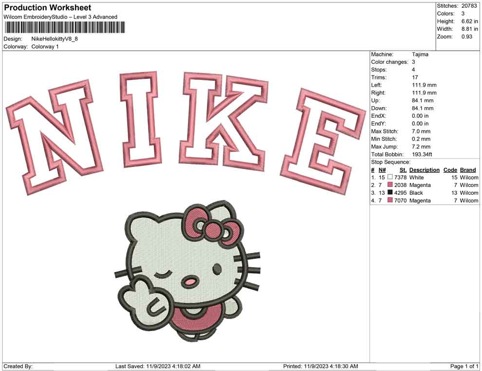The width and height of the screenshot is (482, 371).
Task: Click the Zoom value '0.93'
Action: pyautogui.click(x=466, y=37)
